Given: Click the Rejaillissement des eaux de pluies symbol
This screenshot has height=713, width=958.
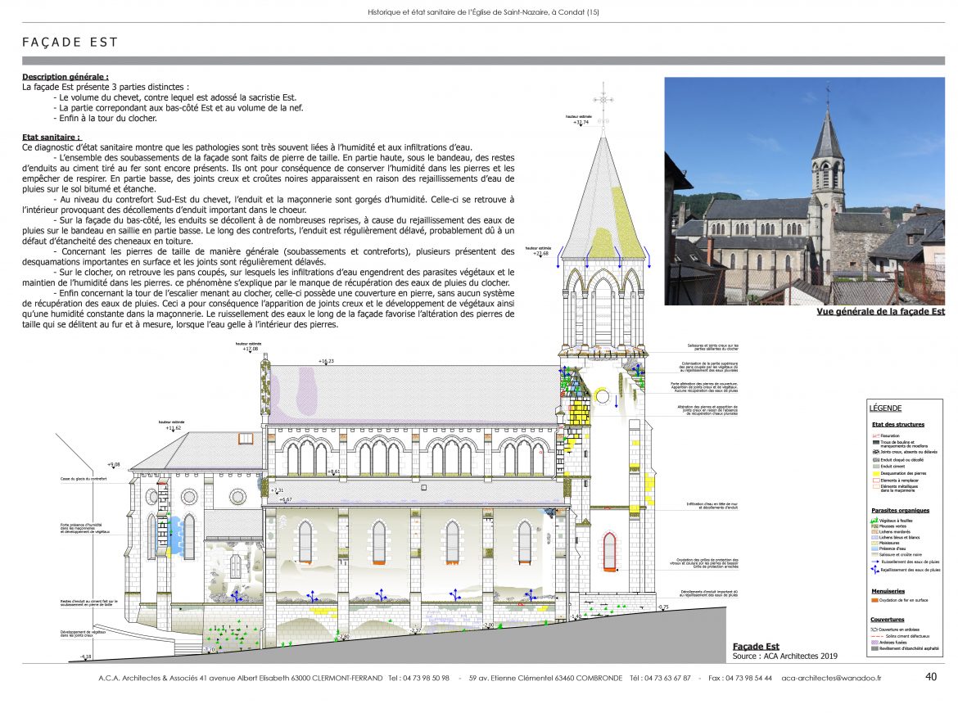Looking at the screenshot, I should tap(875, 570).
